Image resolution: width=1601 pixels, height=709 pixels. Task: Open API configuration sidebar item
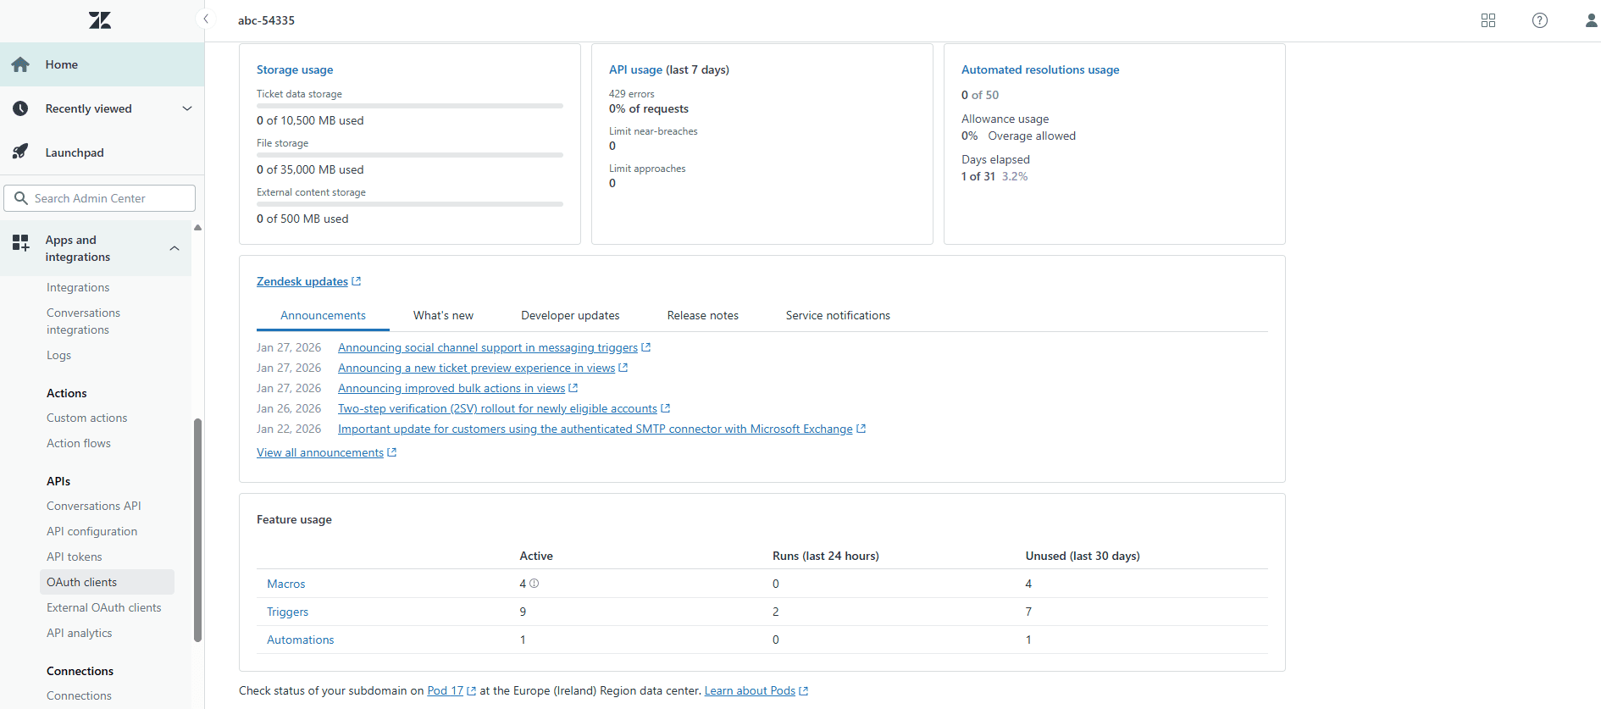(x=91, y=531)
